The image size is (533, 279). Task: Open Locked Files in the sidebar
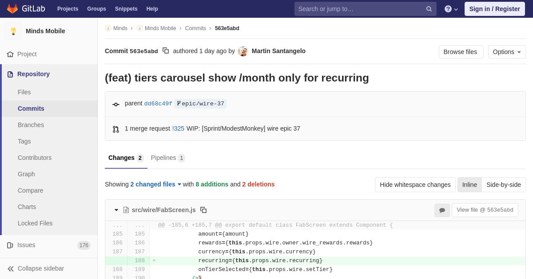coord(35,223)
